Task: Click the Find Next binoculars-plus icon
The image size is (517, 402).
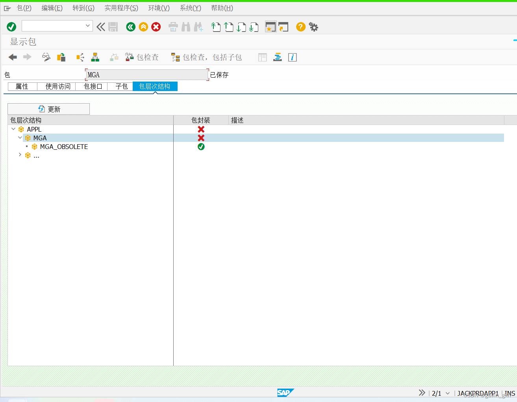Action: (198, 27)
